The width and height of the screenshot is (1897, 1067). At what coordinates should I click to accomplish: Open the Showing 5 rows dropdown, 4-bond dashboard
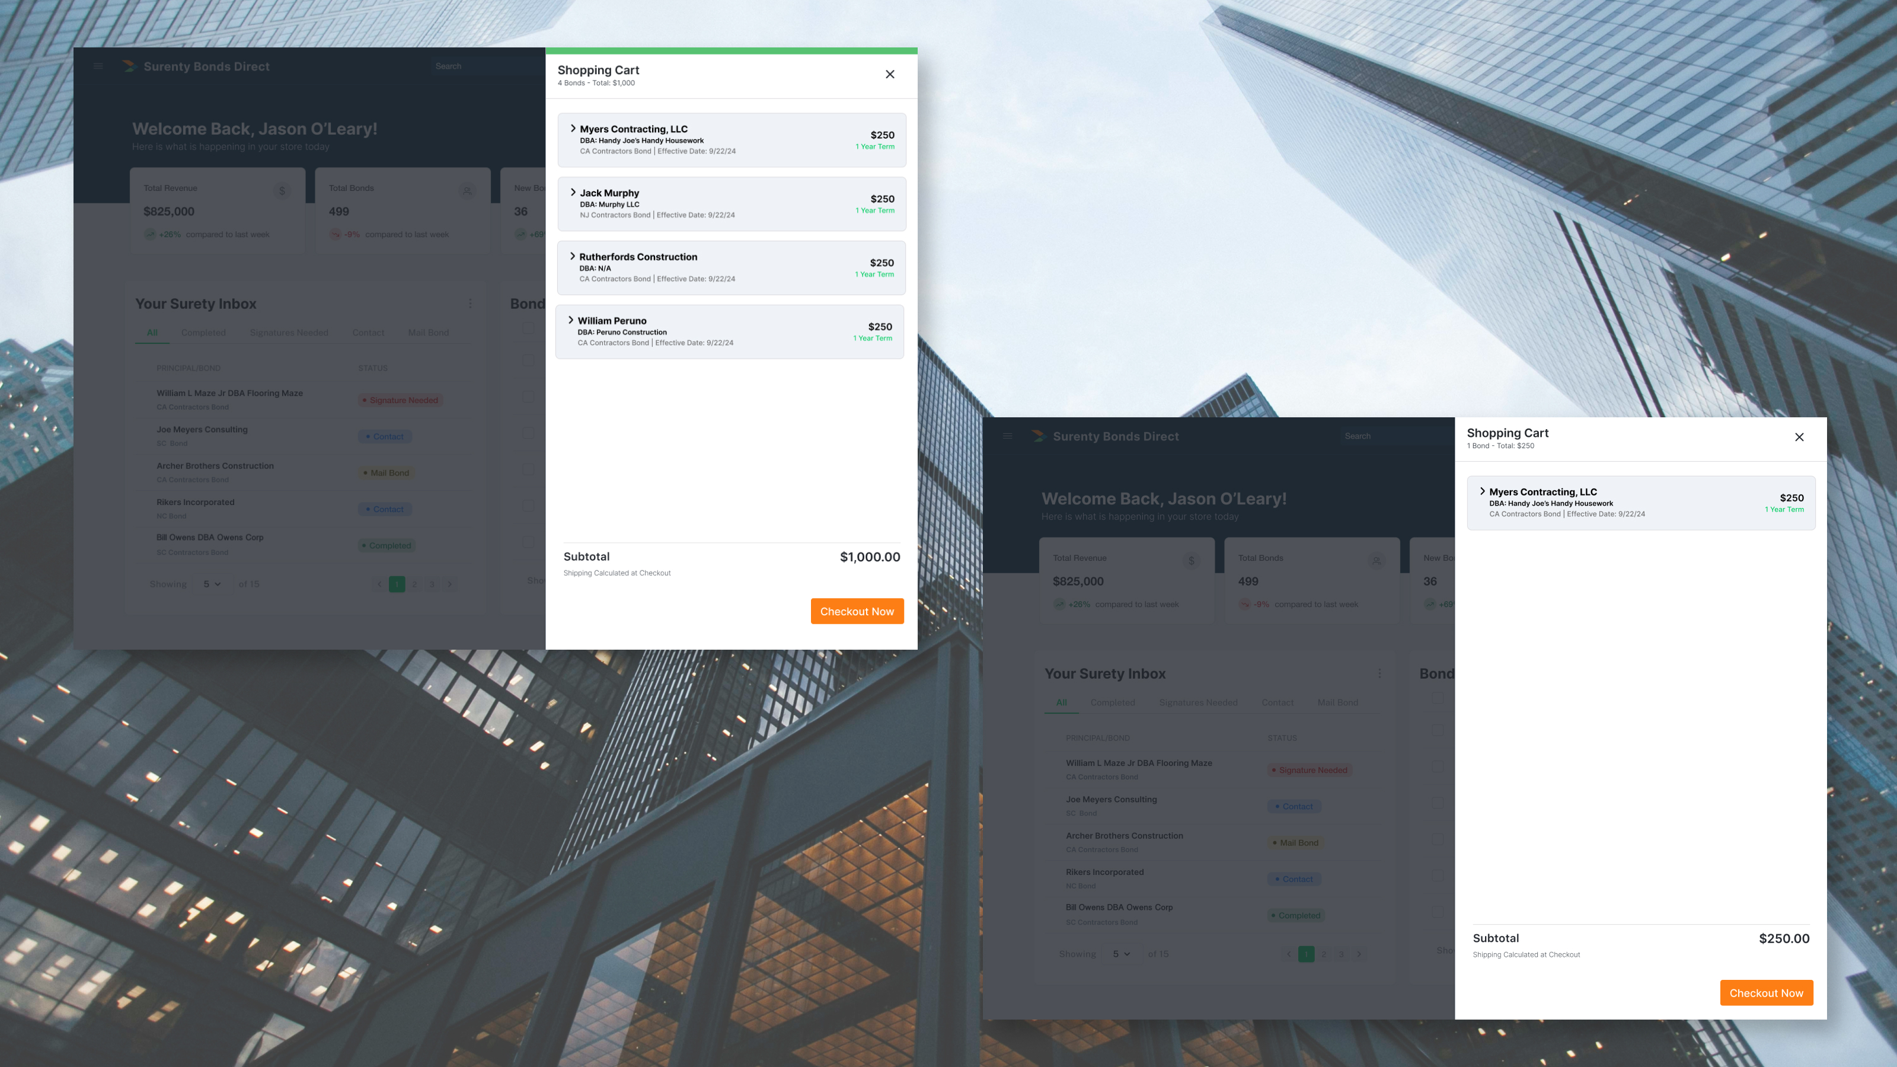tap(212, 584)
